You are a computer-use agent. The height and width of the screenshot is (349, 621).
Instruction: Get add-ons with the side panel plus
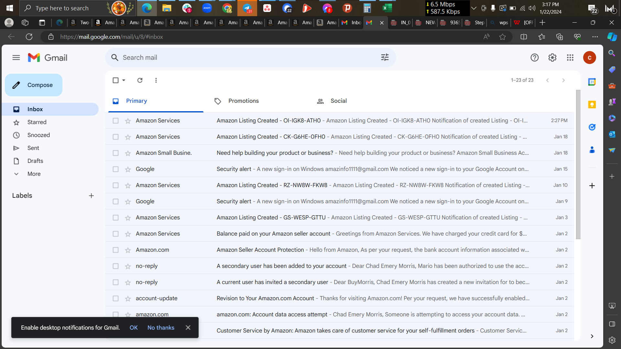(x=592, y=185)
